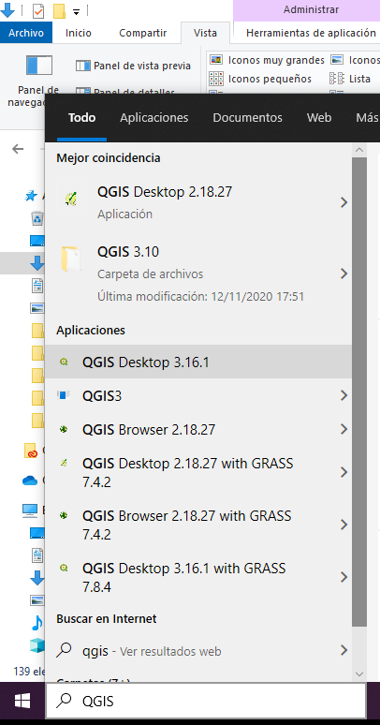Click the QGIS Desktop 2.18.27 application icon

71,199
